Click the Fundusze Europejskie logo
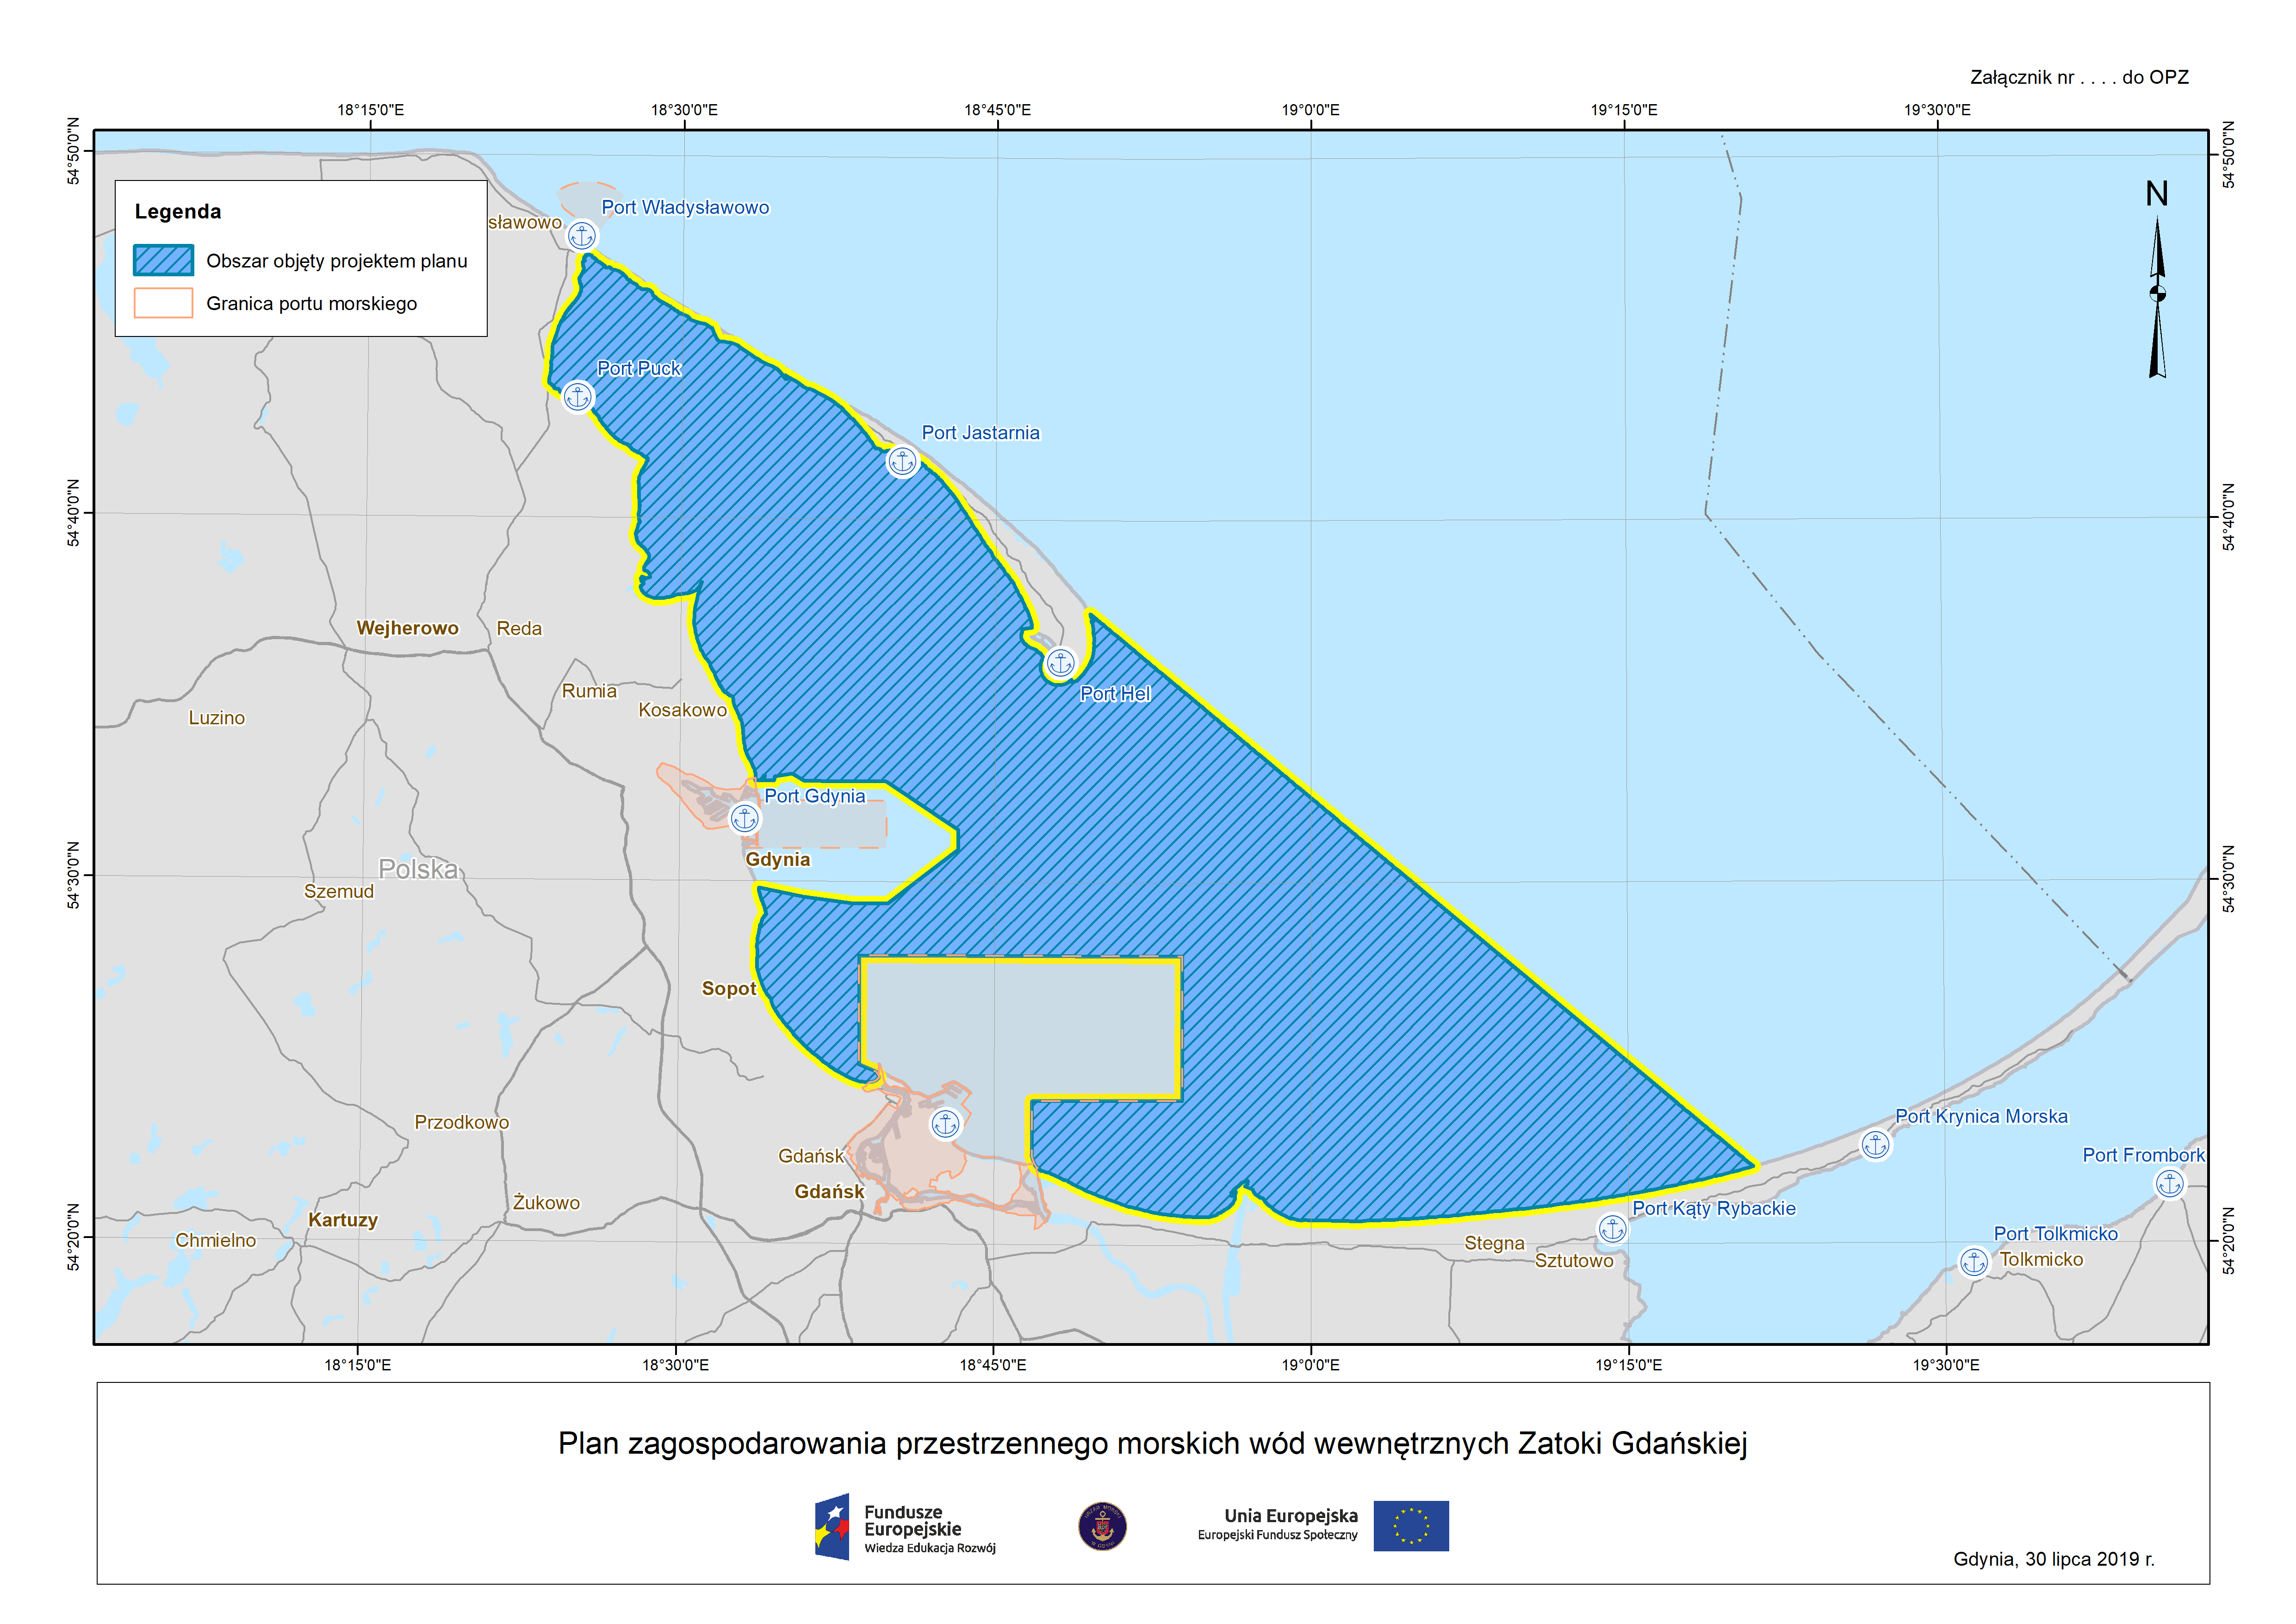Image resolution: width=2296 pixels, height=1624 pixels. pos(905,1526)
